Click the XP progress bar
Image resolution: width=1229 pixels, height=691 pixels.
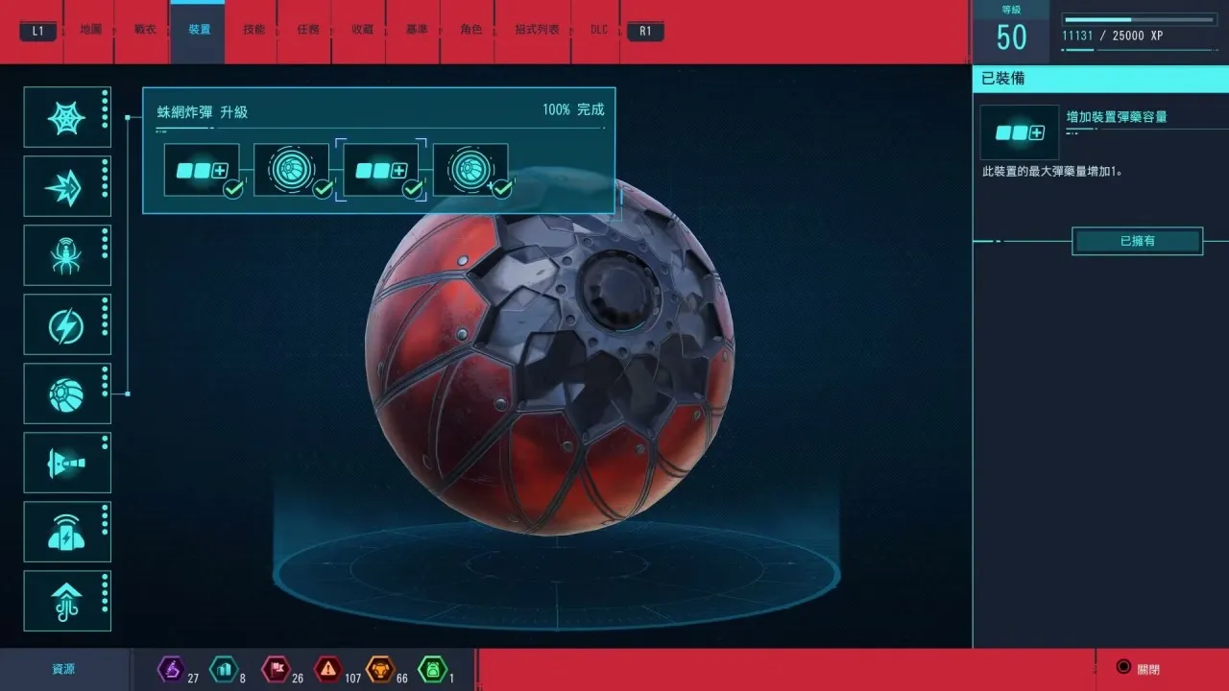coord(1139,19)
